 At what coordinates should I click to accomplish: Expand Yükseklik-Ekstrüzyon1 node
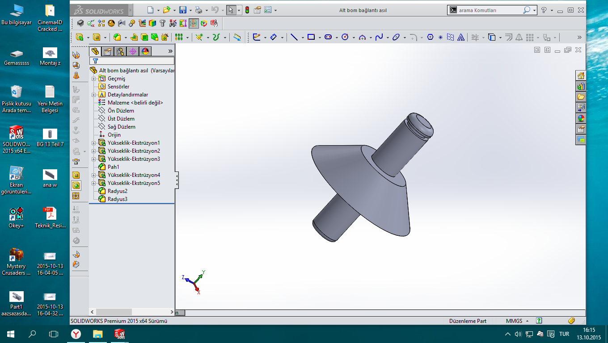(x=94, y=143)
